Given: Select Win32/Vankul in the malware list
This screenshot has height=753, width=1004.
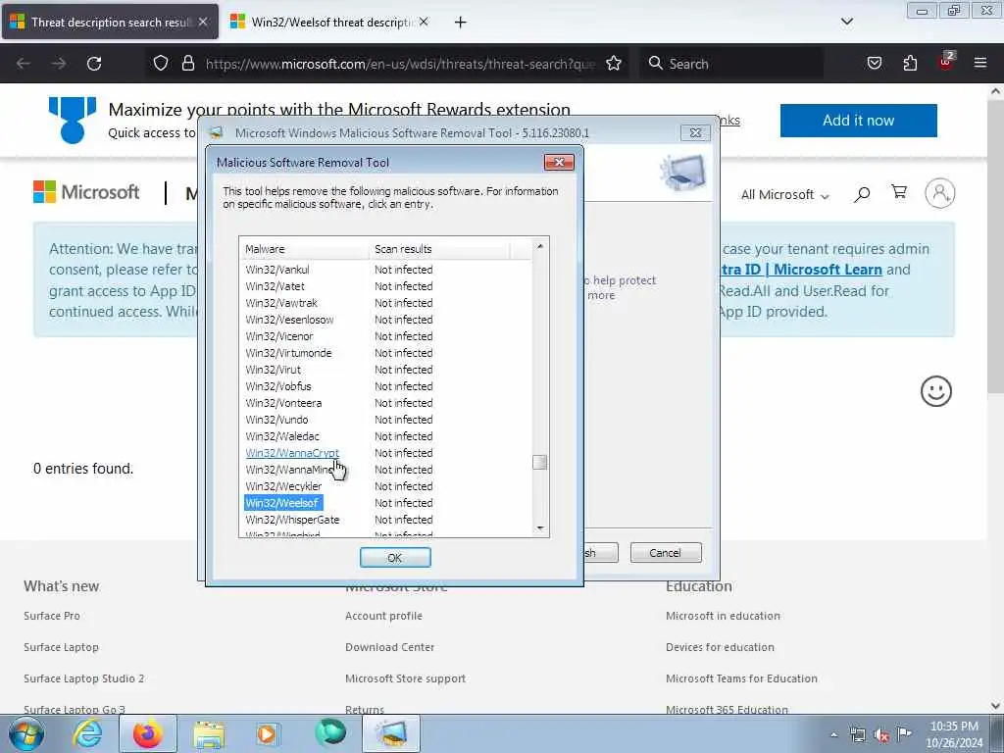Looking at the screenshot, I should click(277, 270).
